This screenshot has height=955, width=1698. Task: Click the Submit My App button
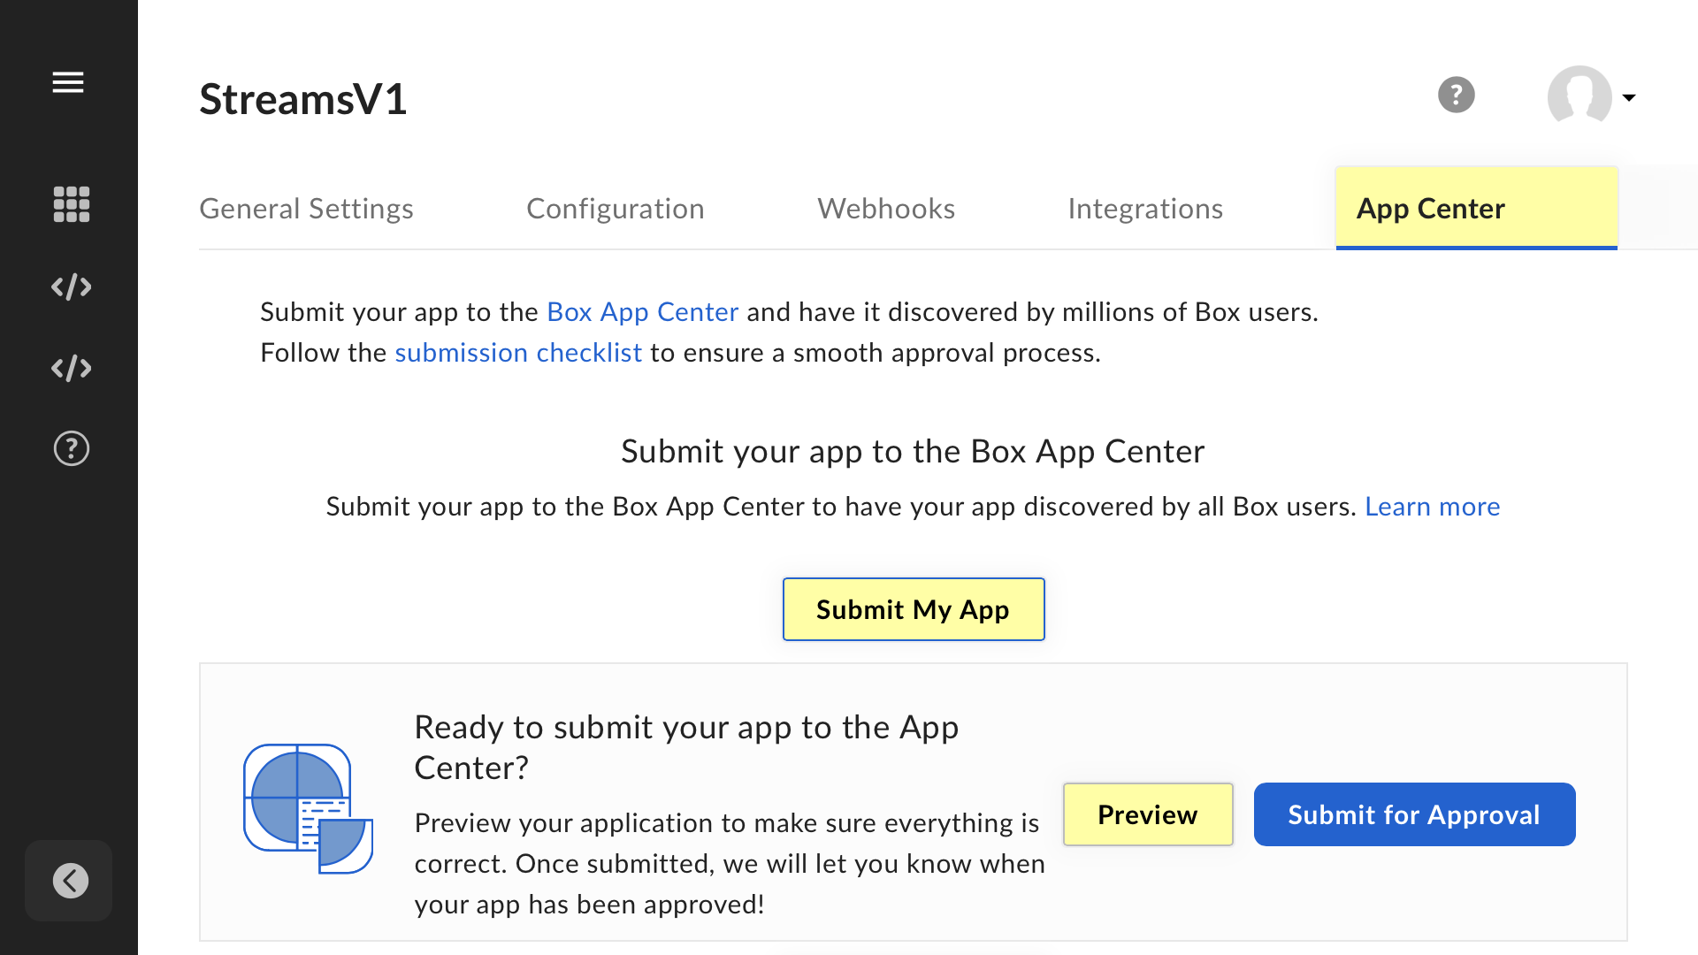pyautogui.click(x=914, y=609)
